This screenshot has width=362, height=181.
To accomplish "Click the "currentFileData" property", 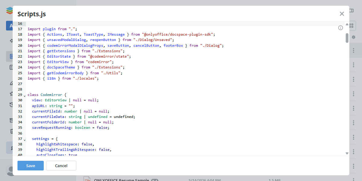I will pos(48,117).
